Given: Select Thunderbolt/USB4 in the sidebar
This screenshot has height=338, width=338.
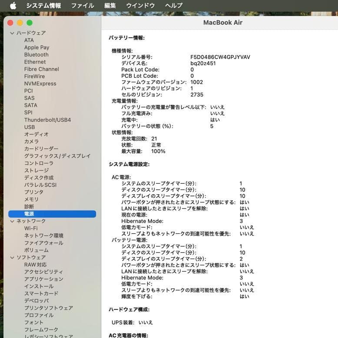Looking at the screenshot, I should (47, 119).
